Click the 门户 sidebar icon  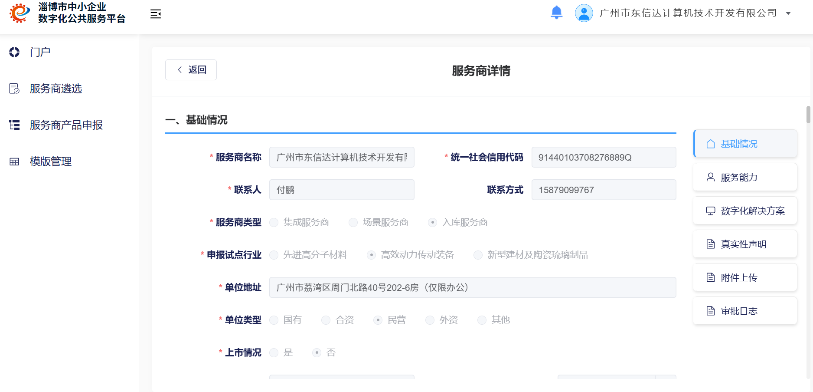14,52
